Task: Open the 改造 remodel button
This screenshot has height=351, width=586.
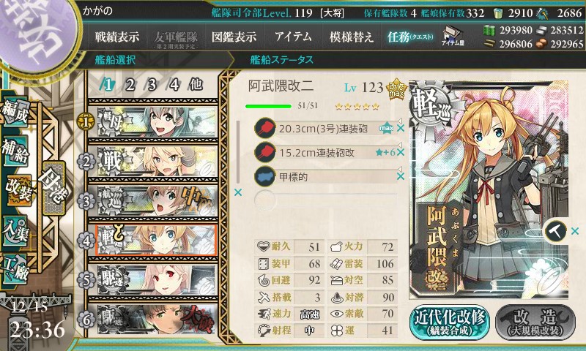Action: point(535,322)
